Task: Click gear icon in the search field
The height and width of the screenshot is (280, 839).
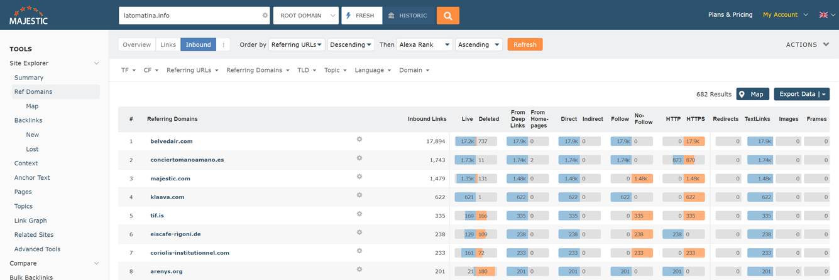Action: tap(265, 16)
